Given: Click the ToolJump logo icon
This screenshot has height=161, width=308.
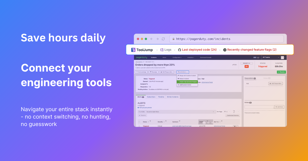Looking at the screenshot, I should (x=133, y=50).
